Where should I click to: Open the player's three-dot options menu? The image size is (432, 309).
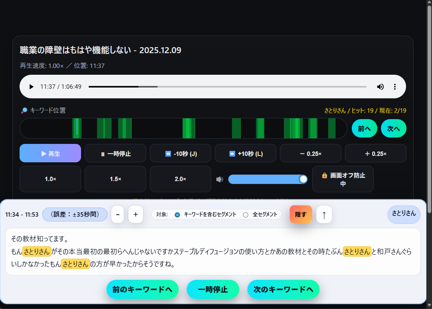[x=394, y=86]
